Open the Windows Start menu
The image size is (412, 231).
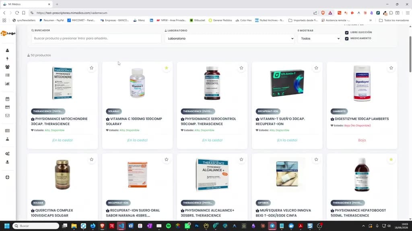tap(7, 226)
